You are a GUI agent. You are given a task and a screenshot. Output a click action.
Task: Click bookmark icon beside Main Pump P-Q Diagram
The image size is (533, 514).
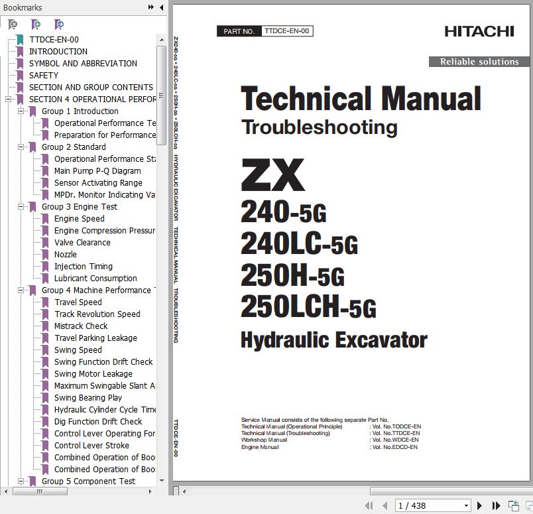pos(45,171)
